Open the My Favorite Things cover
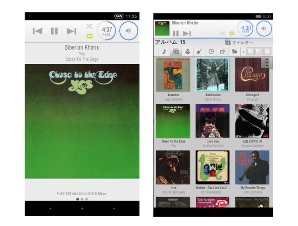The width and height of the screenshot is (298, 226). tap(252, 167)
